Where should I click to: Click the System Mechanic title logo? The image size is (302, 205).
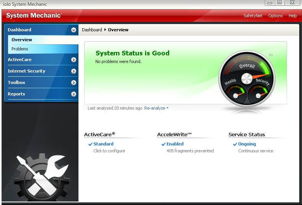pyautogui.click(x=34, y=15)
